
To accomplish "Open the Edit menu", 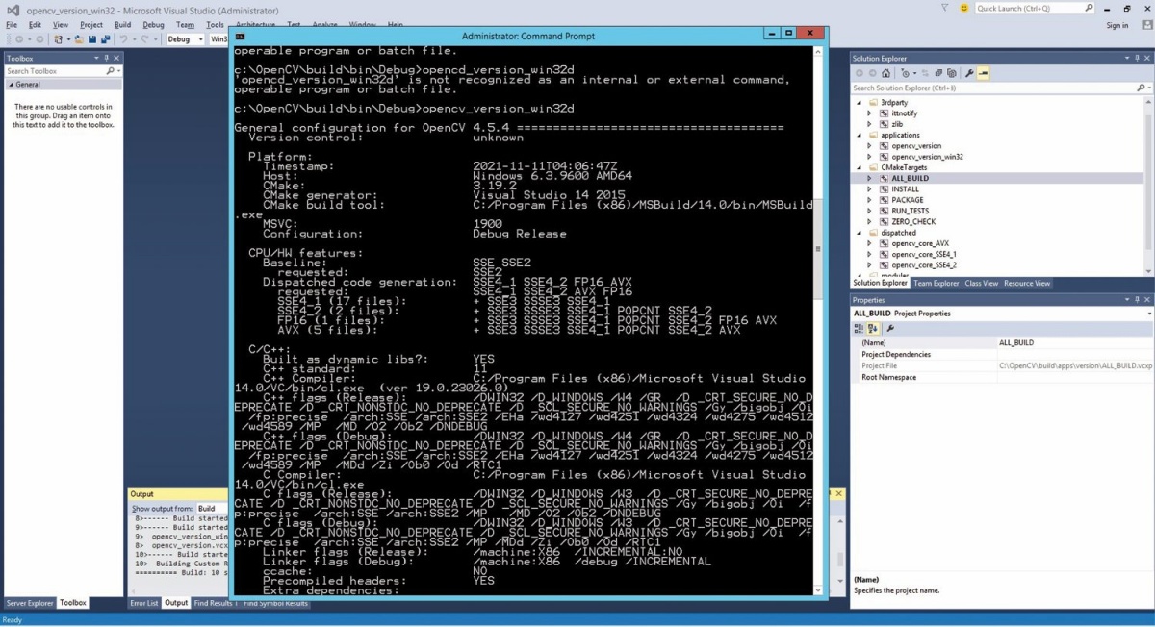I will 34,25.
